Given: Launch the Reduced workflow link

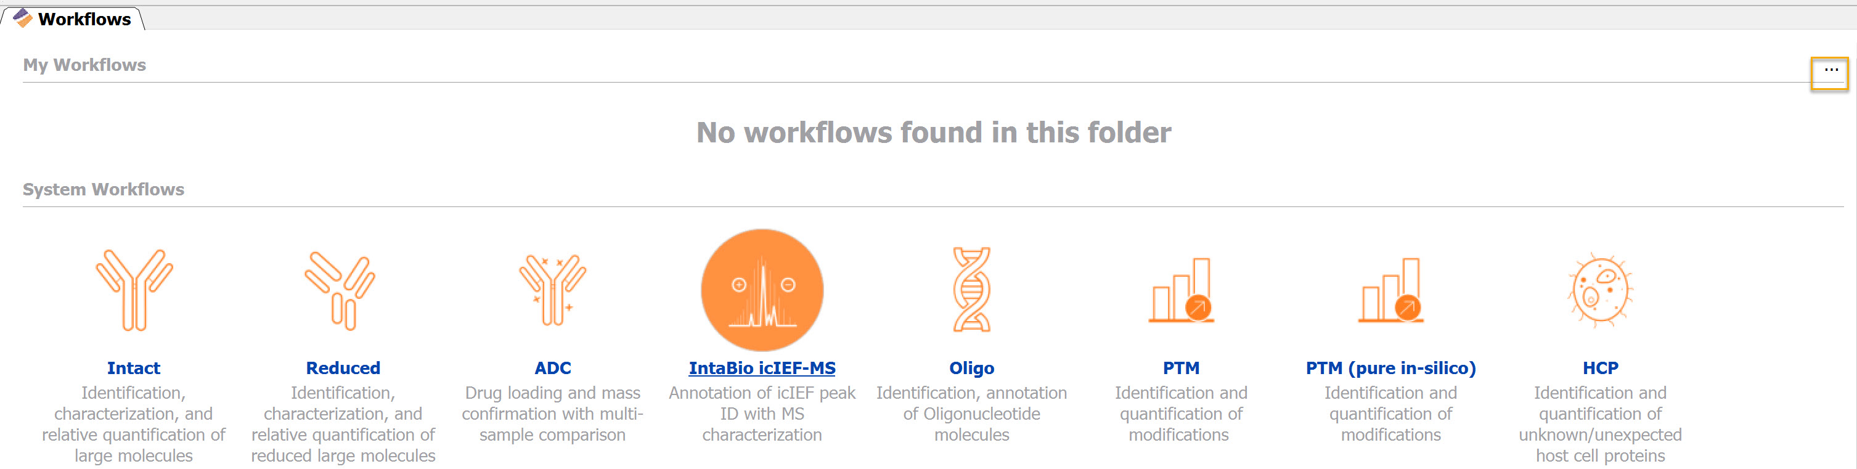Looking at the screenshot, I should 343,368.
